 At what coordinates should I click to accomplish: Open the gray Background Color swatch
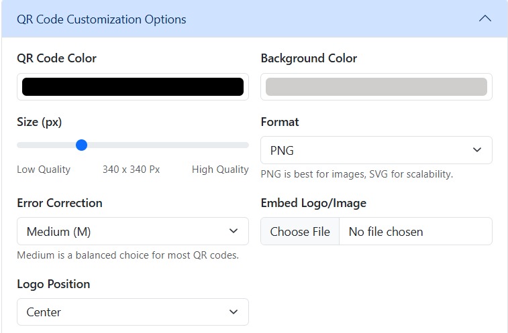click(376, 86)
